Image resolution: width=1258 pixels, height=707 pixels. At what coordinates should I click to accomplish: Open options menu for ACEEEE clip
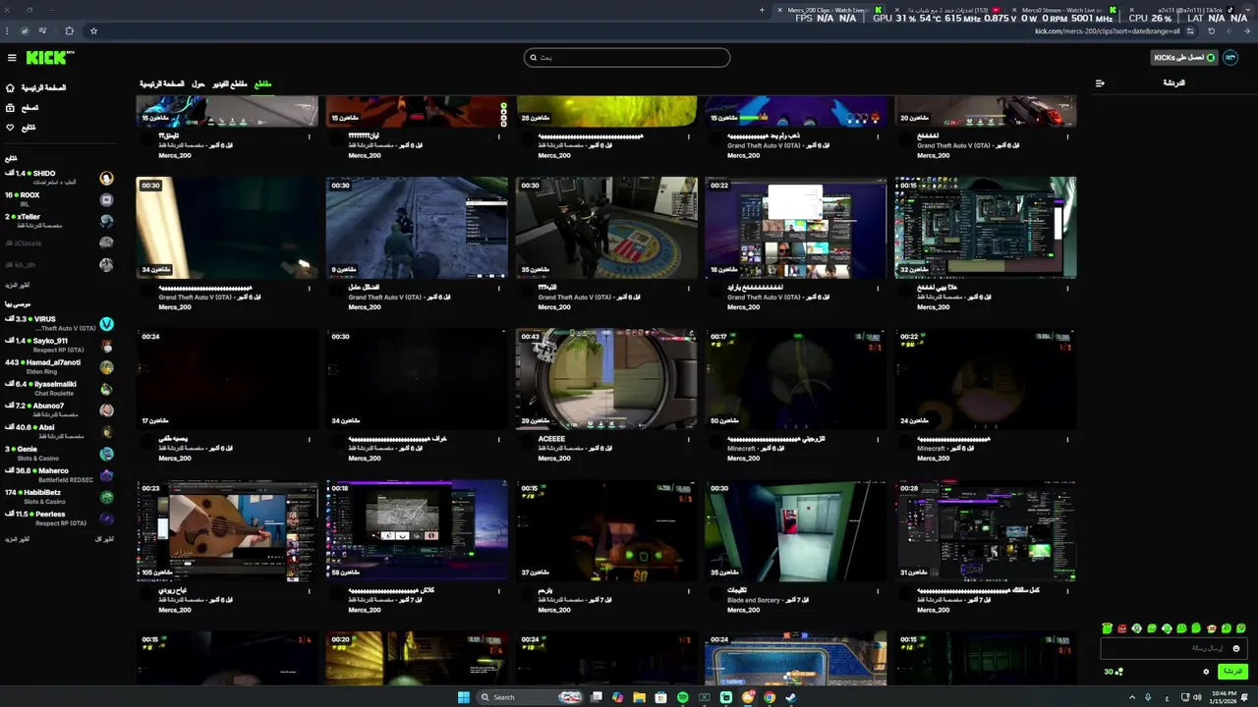(688, 439)
